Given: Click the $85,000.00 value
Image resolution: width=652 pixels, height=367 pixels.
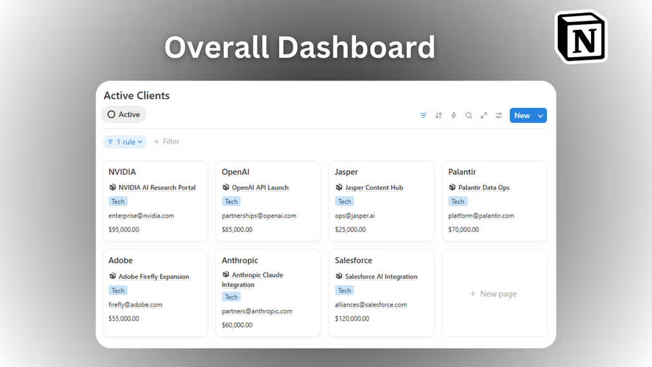Looking at the screenshot, I should coord(237,230).
